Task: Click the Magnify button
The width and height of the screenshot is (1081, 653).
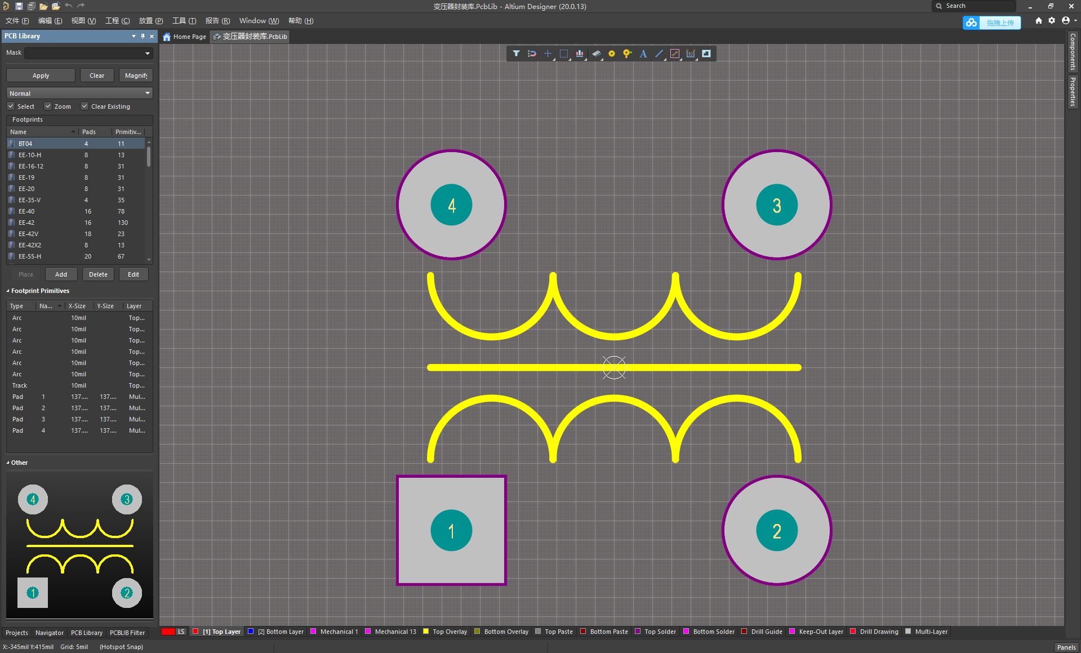Action: click(x=136, y=75)
